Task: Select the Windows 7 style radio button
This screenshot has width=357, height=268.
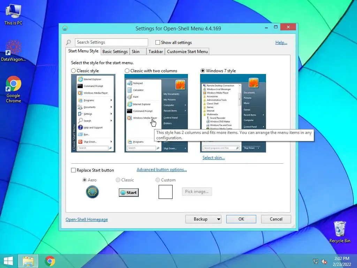Action: click(x=203, y=70)
